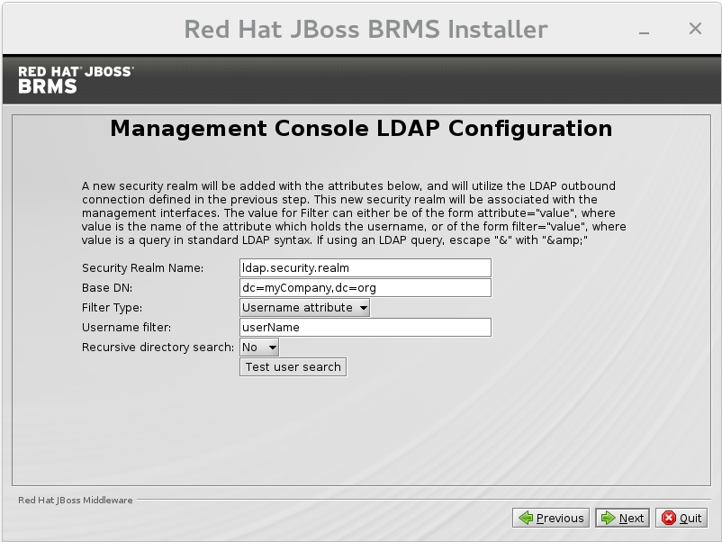Close the BRMS Installer window
Screen dimensions: 722x542
click(695, 29)
